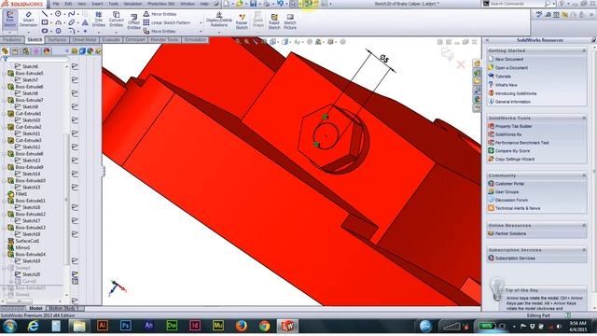
Task: Select SurfaceCut1 in feature tree
Action: (x=27, y=241)
